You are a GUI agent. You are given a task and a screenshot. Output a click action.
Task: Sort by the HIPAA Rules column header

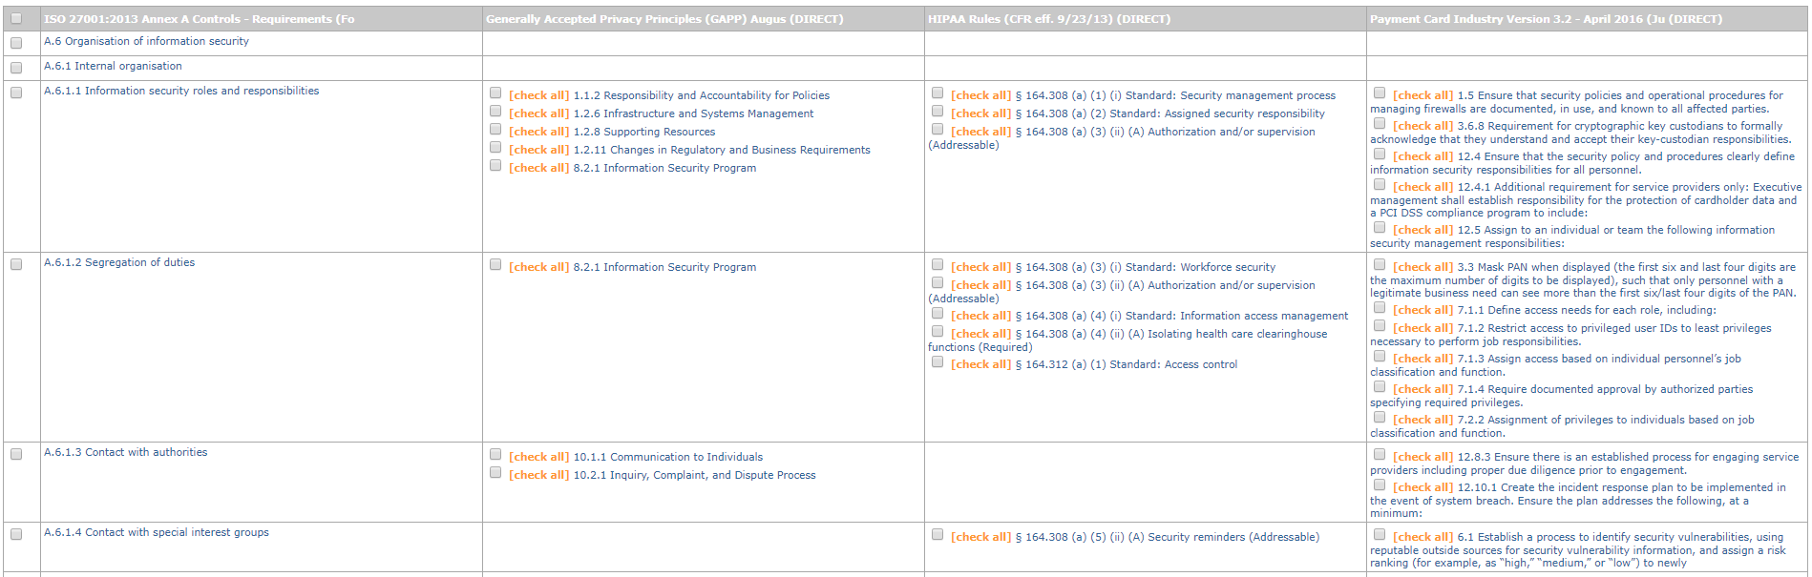[1048, 19]
